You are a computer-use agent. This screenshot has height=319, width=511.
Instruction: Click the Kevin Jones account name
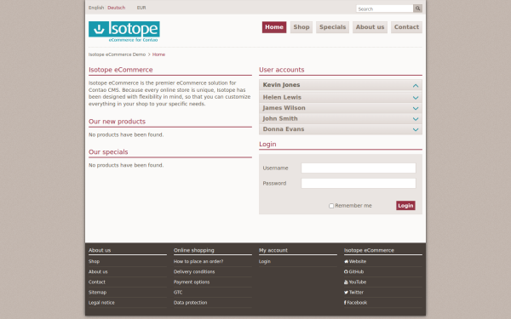coord(281,85)
